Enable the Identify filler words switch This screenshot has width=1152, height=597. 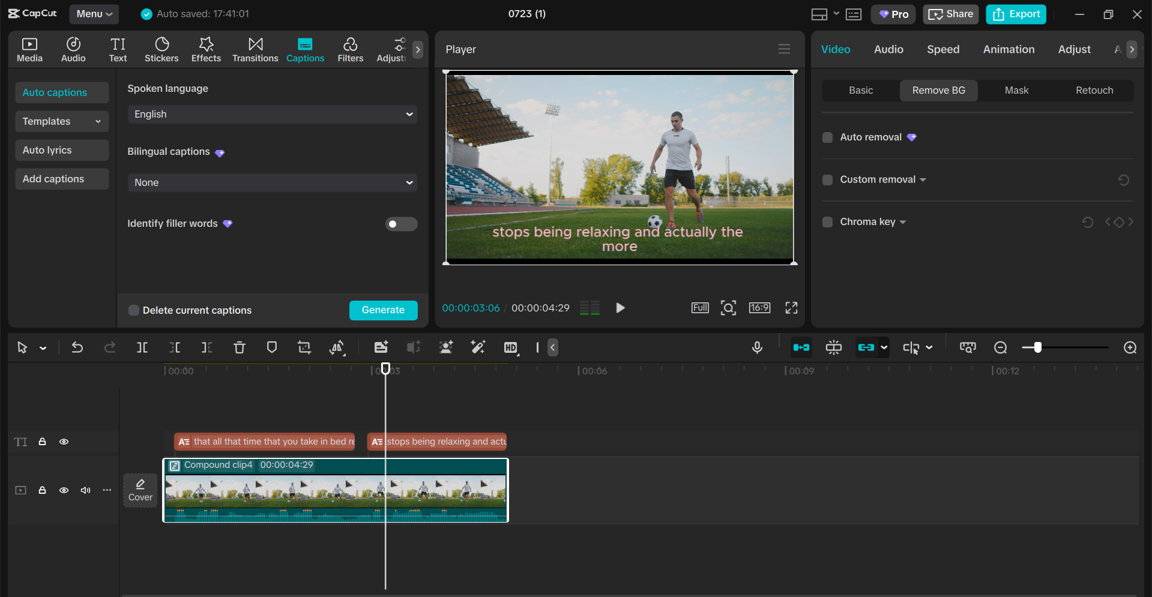401,224
